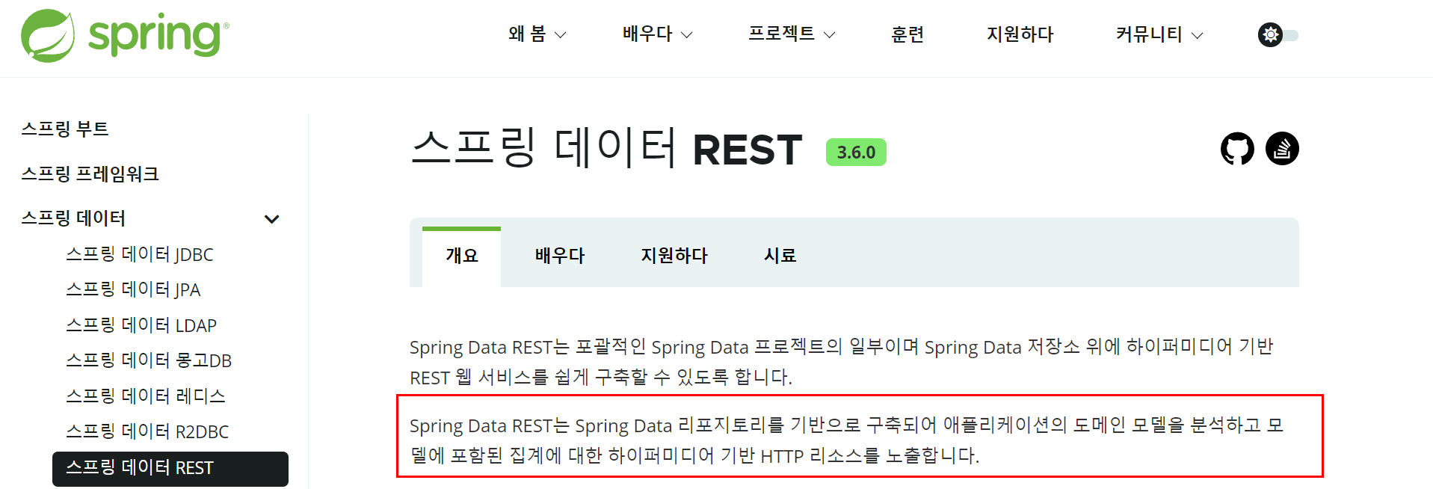Open the Stack Overflow icon
Screen dimensions: 1433x489
tap(1282, 149)
